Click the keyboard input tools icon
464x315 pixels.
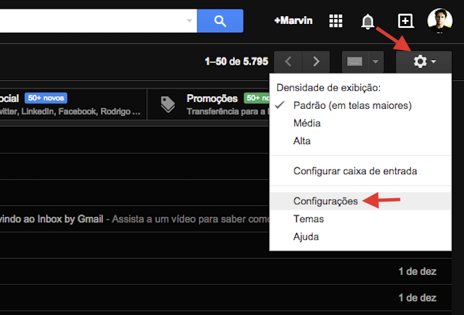[355, 61]
